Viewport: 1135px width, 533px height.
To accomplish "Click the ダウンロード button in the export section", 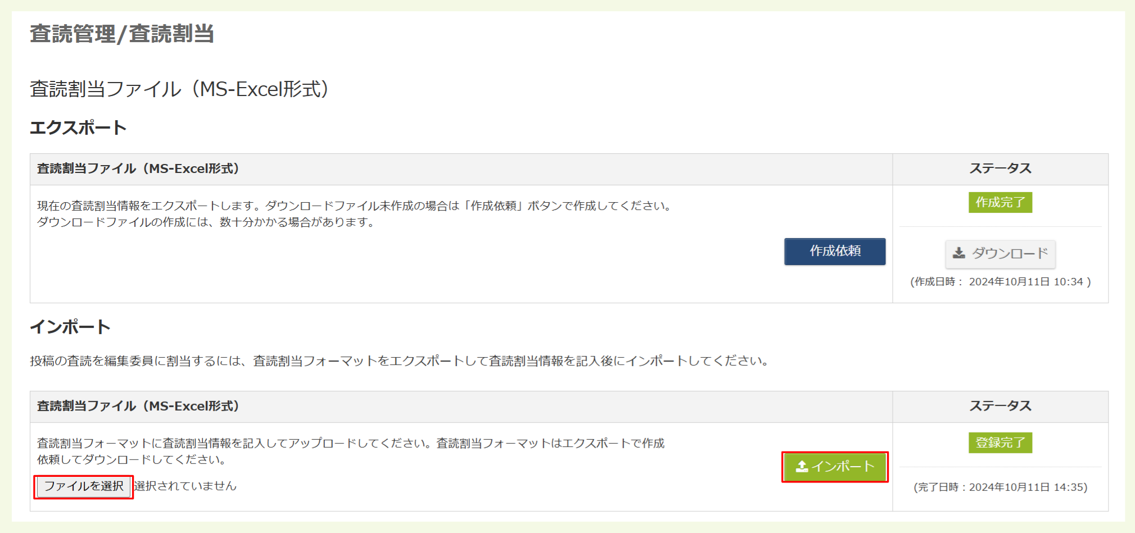I will [x=1000, y=254].
